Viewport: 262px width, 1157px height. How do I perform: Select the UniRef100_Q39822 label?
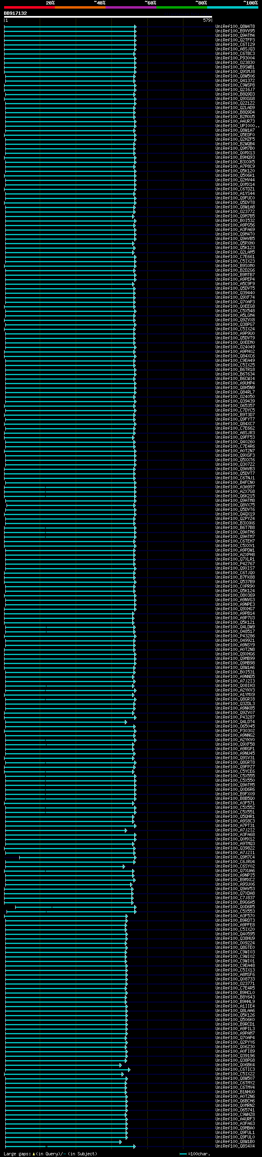[x=235, y=848]
